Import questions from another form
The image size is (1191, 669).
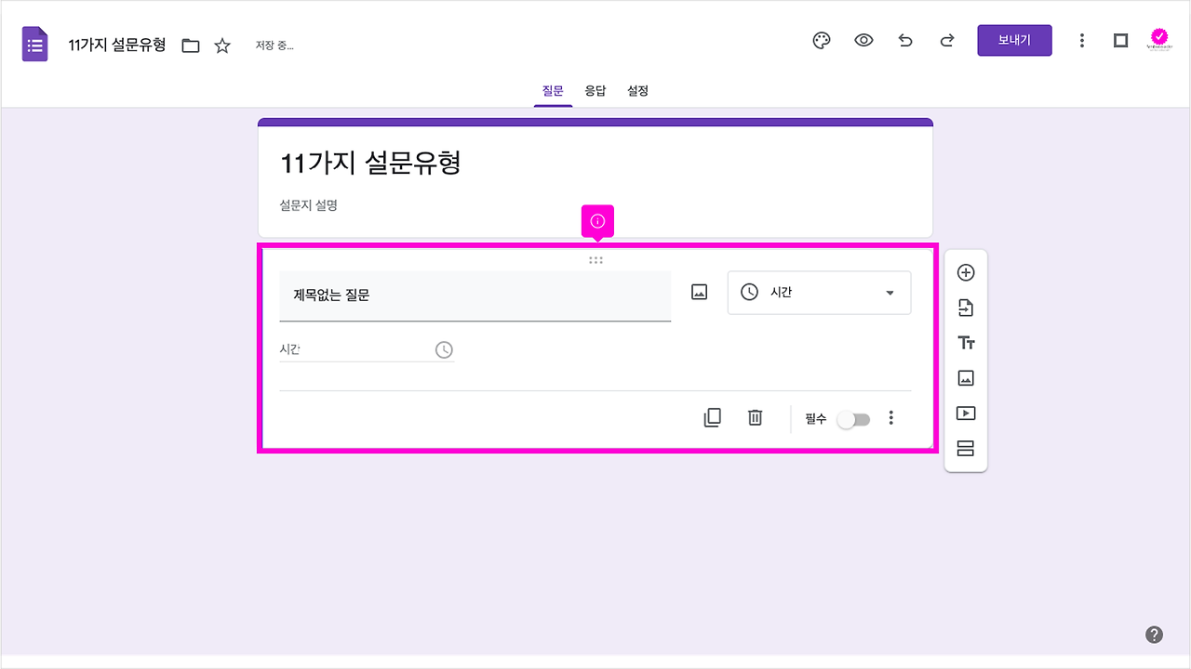[966, 307]
